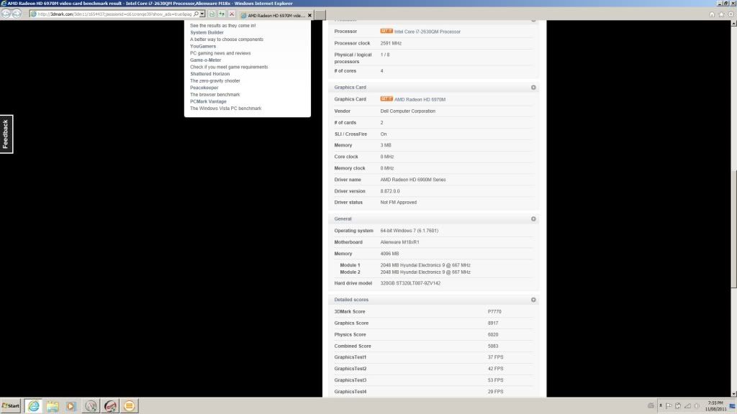Select the driver version 8.872.0.0
This screenshot has width=737, height=414.
click(x=390, y=191)
